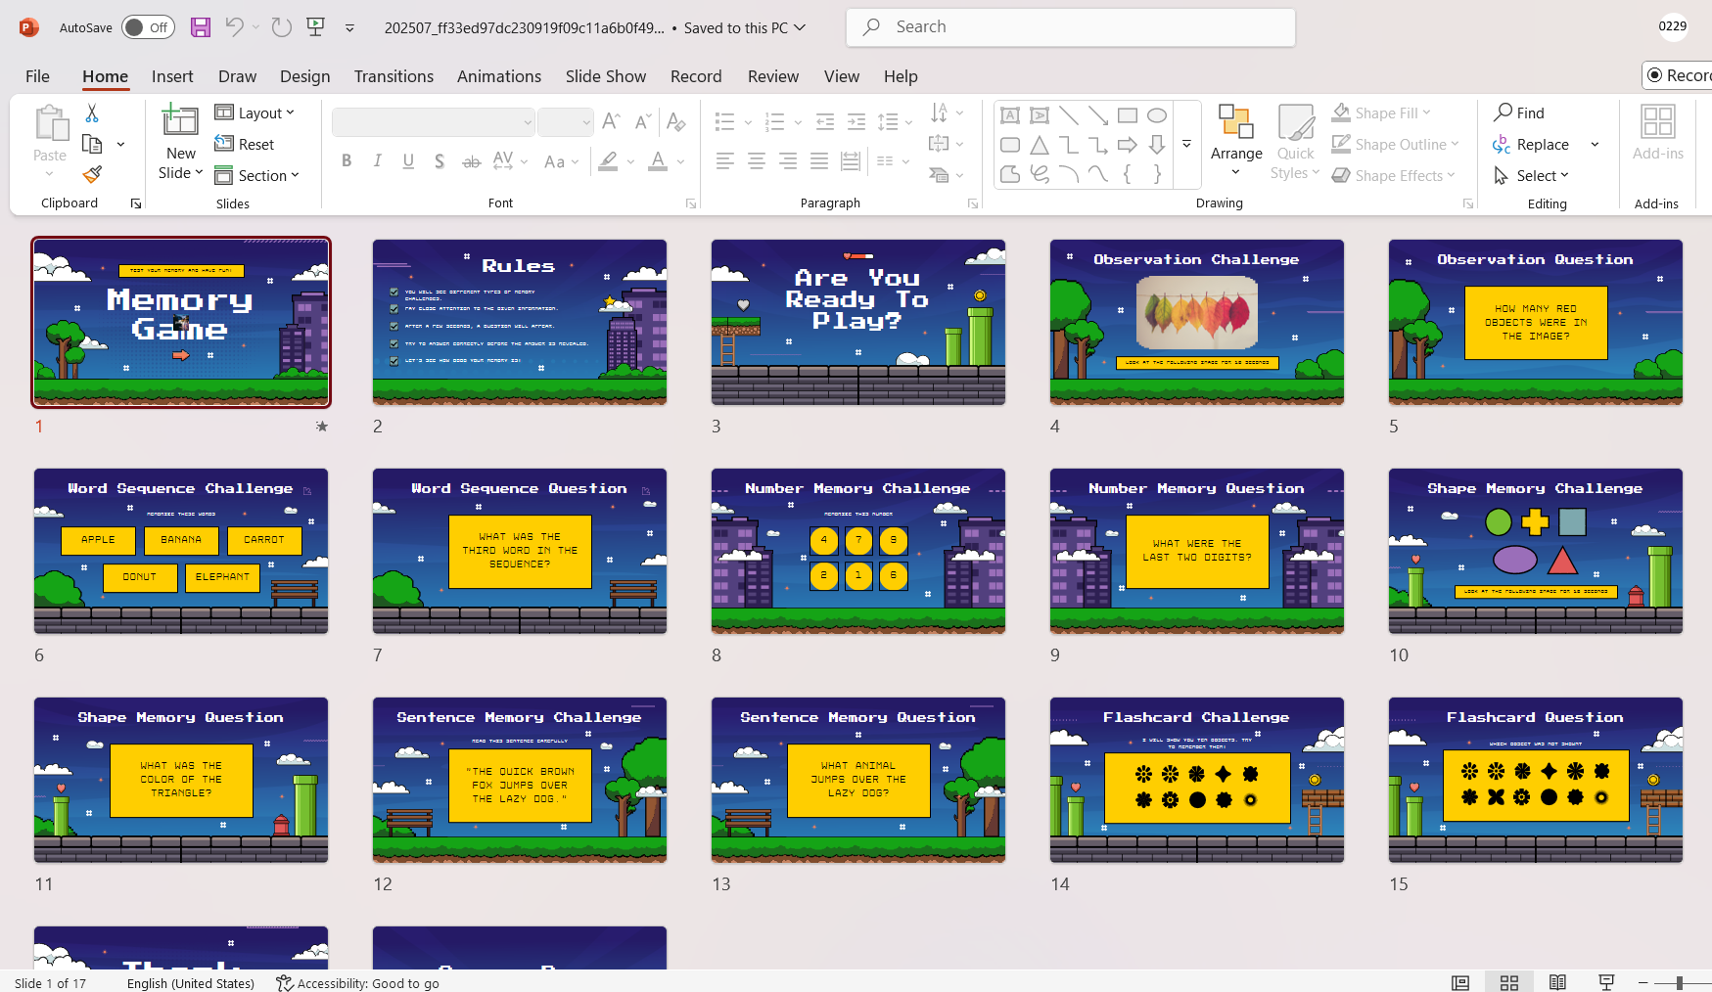This screenshot has width=1712, height=992.
Task: Switch to Reading view icon in status bar
Action: coord(1557,982)
